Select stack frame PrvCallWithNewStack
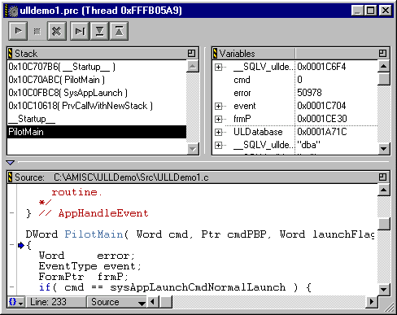The height and width of the screenshot is (315, 397). [x=97, y=106]
